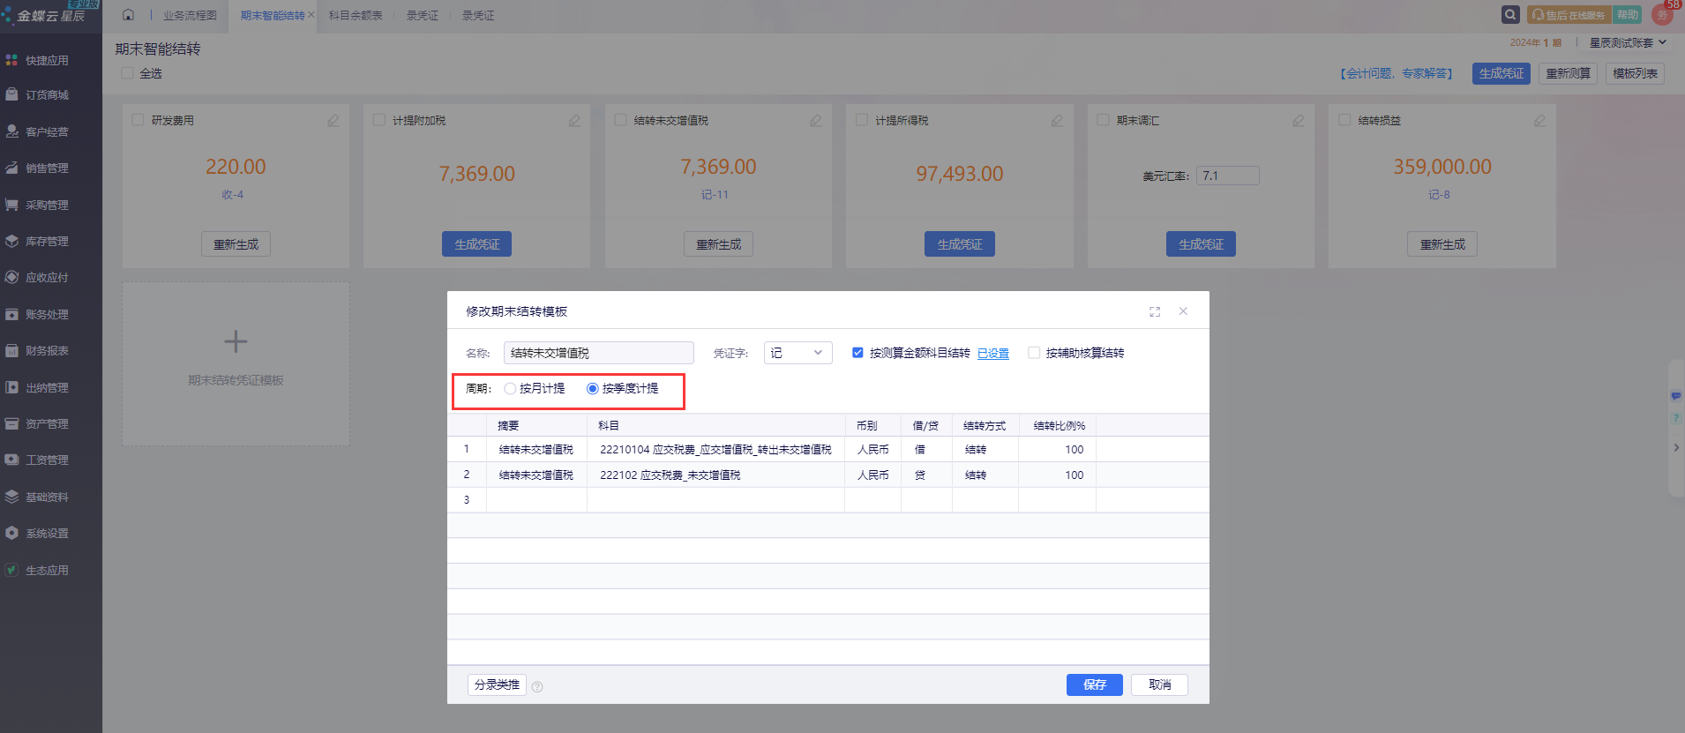1685x733 pixels.
Task: Open the 模板列表 button
Action: coord(1635,73)
